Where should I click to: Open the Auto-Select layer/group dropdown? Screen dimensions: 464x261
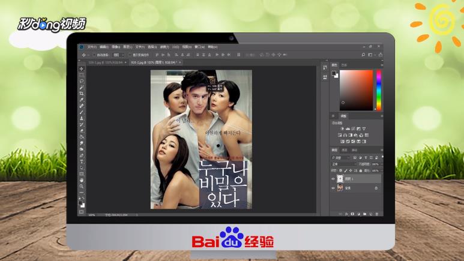click(x=118, y=55)
